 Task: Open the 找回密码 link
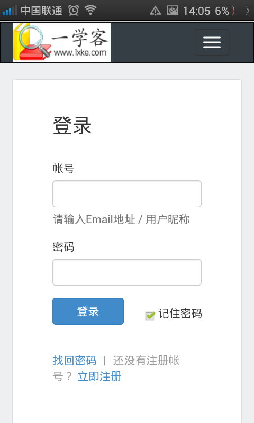pyautogui.click(x=75, y=361)
